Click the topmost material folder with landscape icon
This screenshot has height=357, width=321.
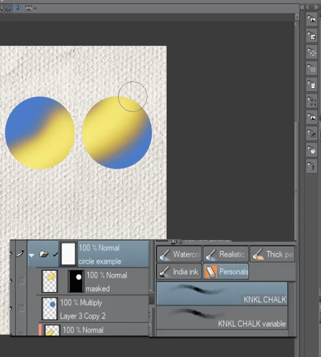tap(312, 20)
